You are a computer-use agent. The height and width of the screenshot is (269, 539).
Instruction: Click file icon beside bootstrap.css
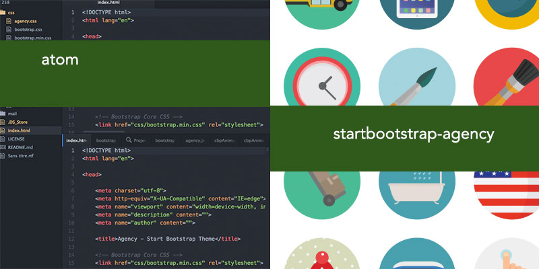[9, 30]
